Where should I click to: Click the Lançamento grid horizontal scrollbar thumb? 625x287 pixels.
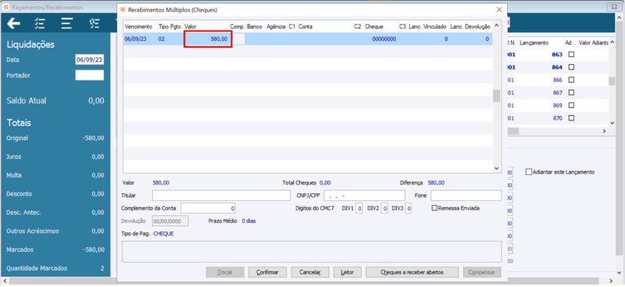pos(512,131)
